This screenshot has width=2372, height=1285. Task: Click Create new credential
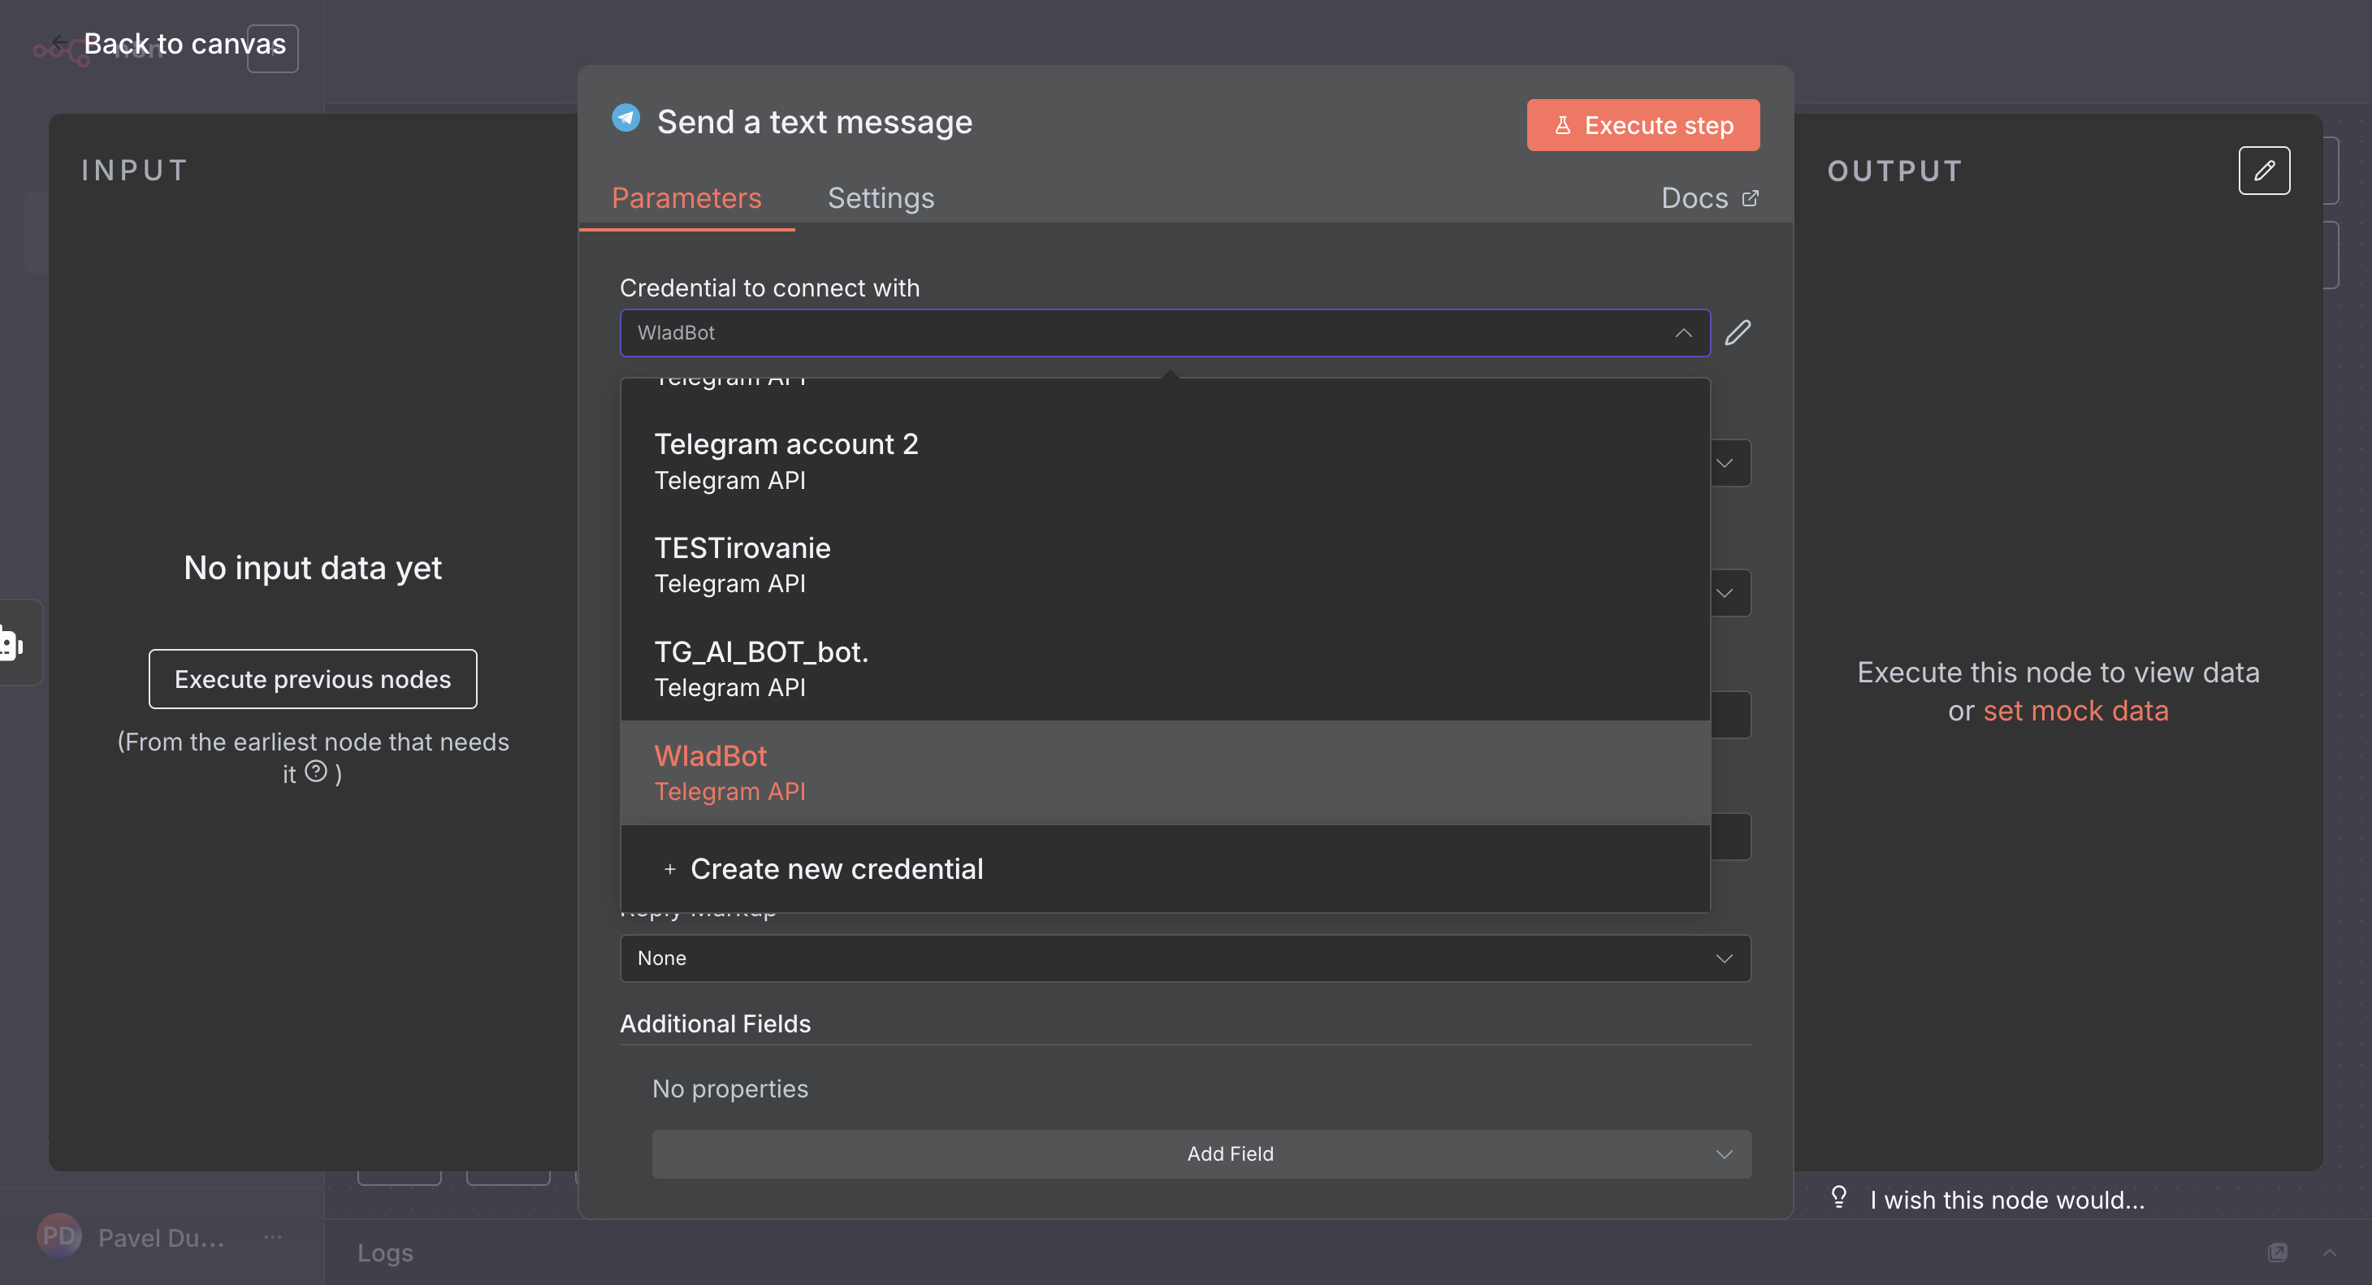tap(835, 868)
